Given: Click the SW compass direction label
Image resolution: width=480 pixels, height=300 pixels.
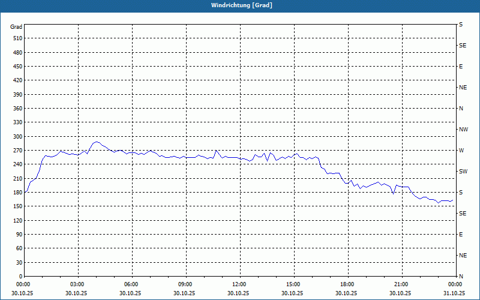Looking at the screenshot, I should [x=463, y=172].
